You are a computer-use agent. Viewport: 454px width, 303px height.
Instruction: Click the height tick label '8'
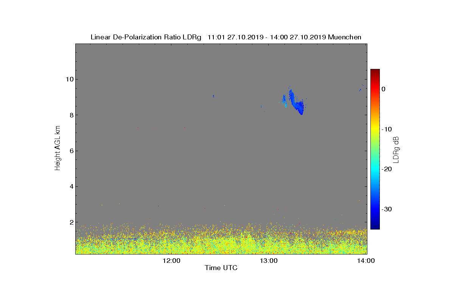[x=71, y=115]
